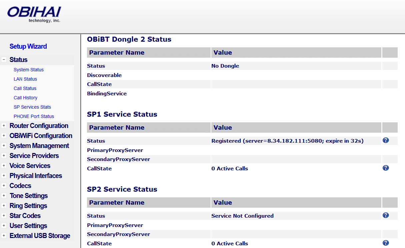This screenshot has width=405, height=248.
Task: Click SP1 'SecondaryProxyServer' parameter name
Action: (x=118, y=159)
